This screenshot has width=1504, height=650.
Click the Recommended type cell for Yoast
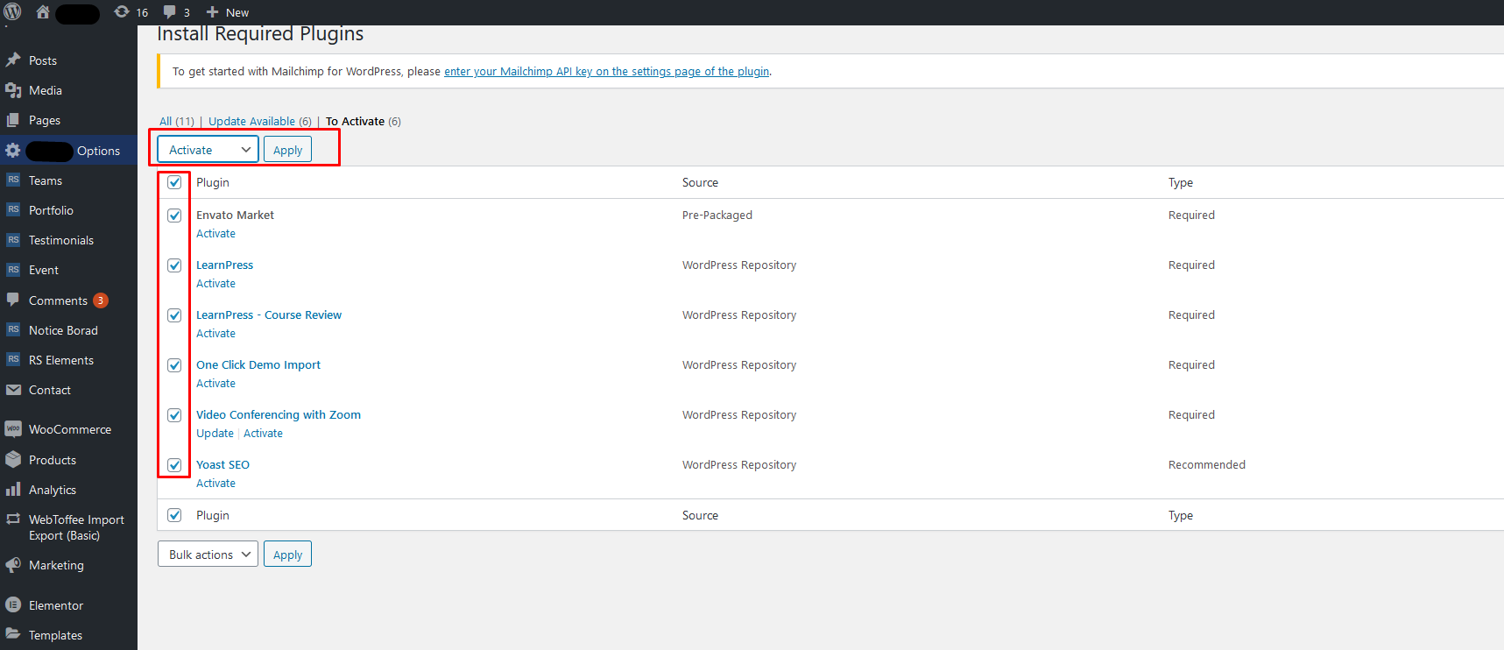(1207, 465)
